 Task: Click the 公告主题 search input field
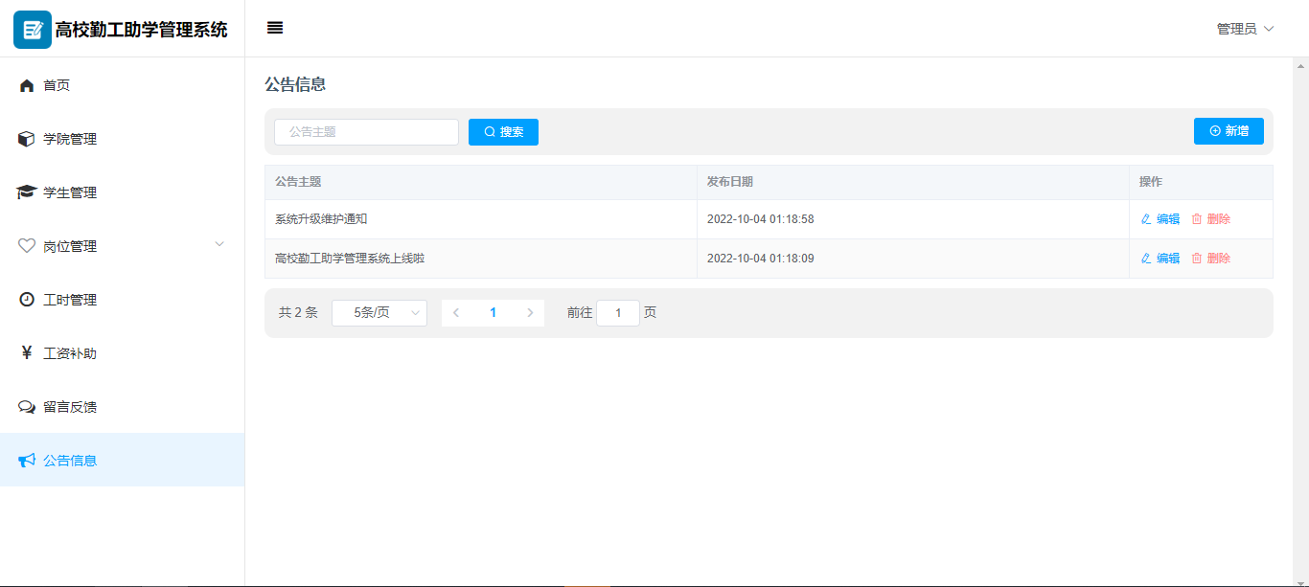point(366,132)
